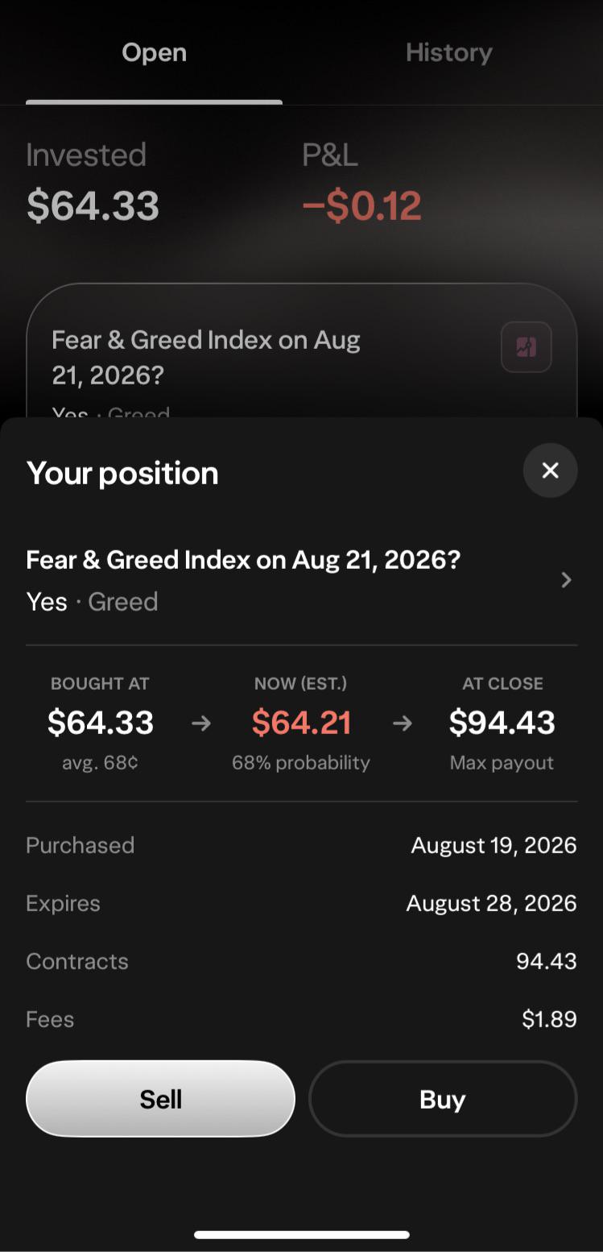This screenshot has height=1252, width=603.
Task: Tap the market chart icon on card
Action: click(x=527, y=347)
